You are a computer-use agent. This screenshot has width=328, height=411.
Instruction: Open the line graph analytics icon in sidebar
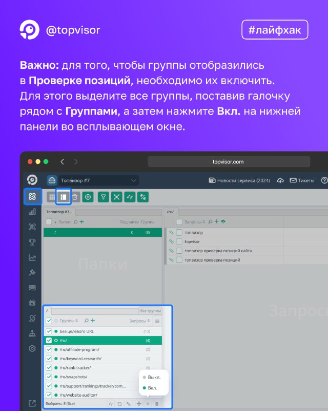[x=32, y=257]
